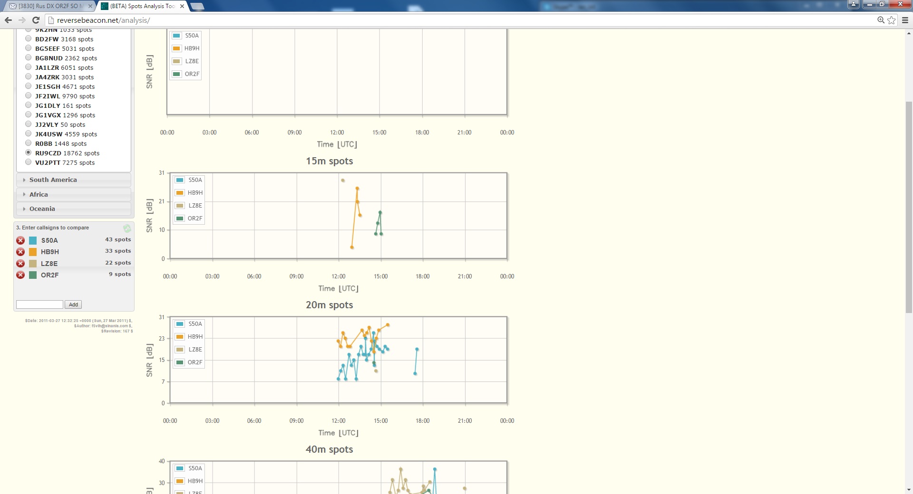Remove LZ8E callsign with red X icon
Viewport: 913px width, 494px height.
[x=20, y=264]
